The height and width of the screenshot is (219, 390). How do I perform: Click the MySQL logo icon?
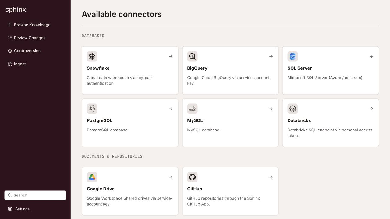click(x=192, y=109)
